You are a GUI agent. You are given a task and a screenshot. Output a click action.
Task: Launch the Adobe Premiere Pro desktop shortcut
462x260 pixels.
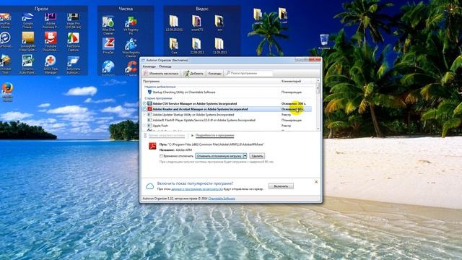click(51, 20)
